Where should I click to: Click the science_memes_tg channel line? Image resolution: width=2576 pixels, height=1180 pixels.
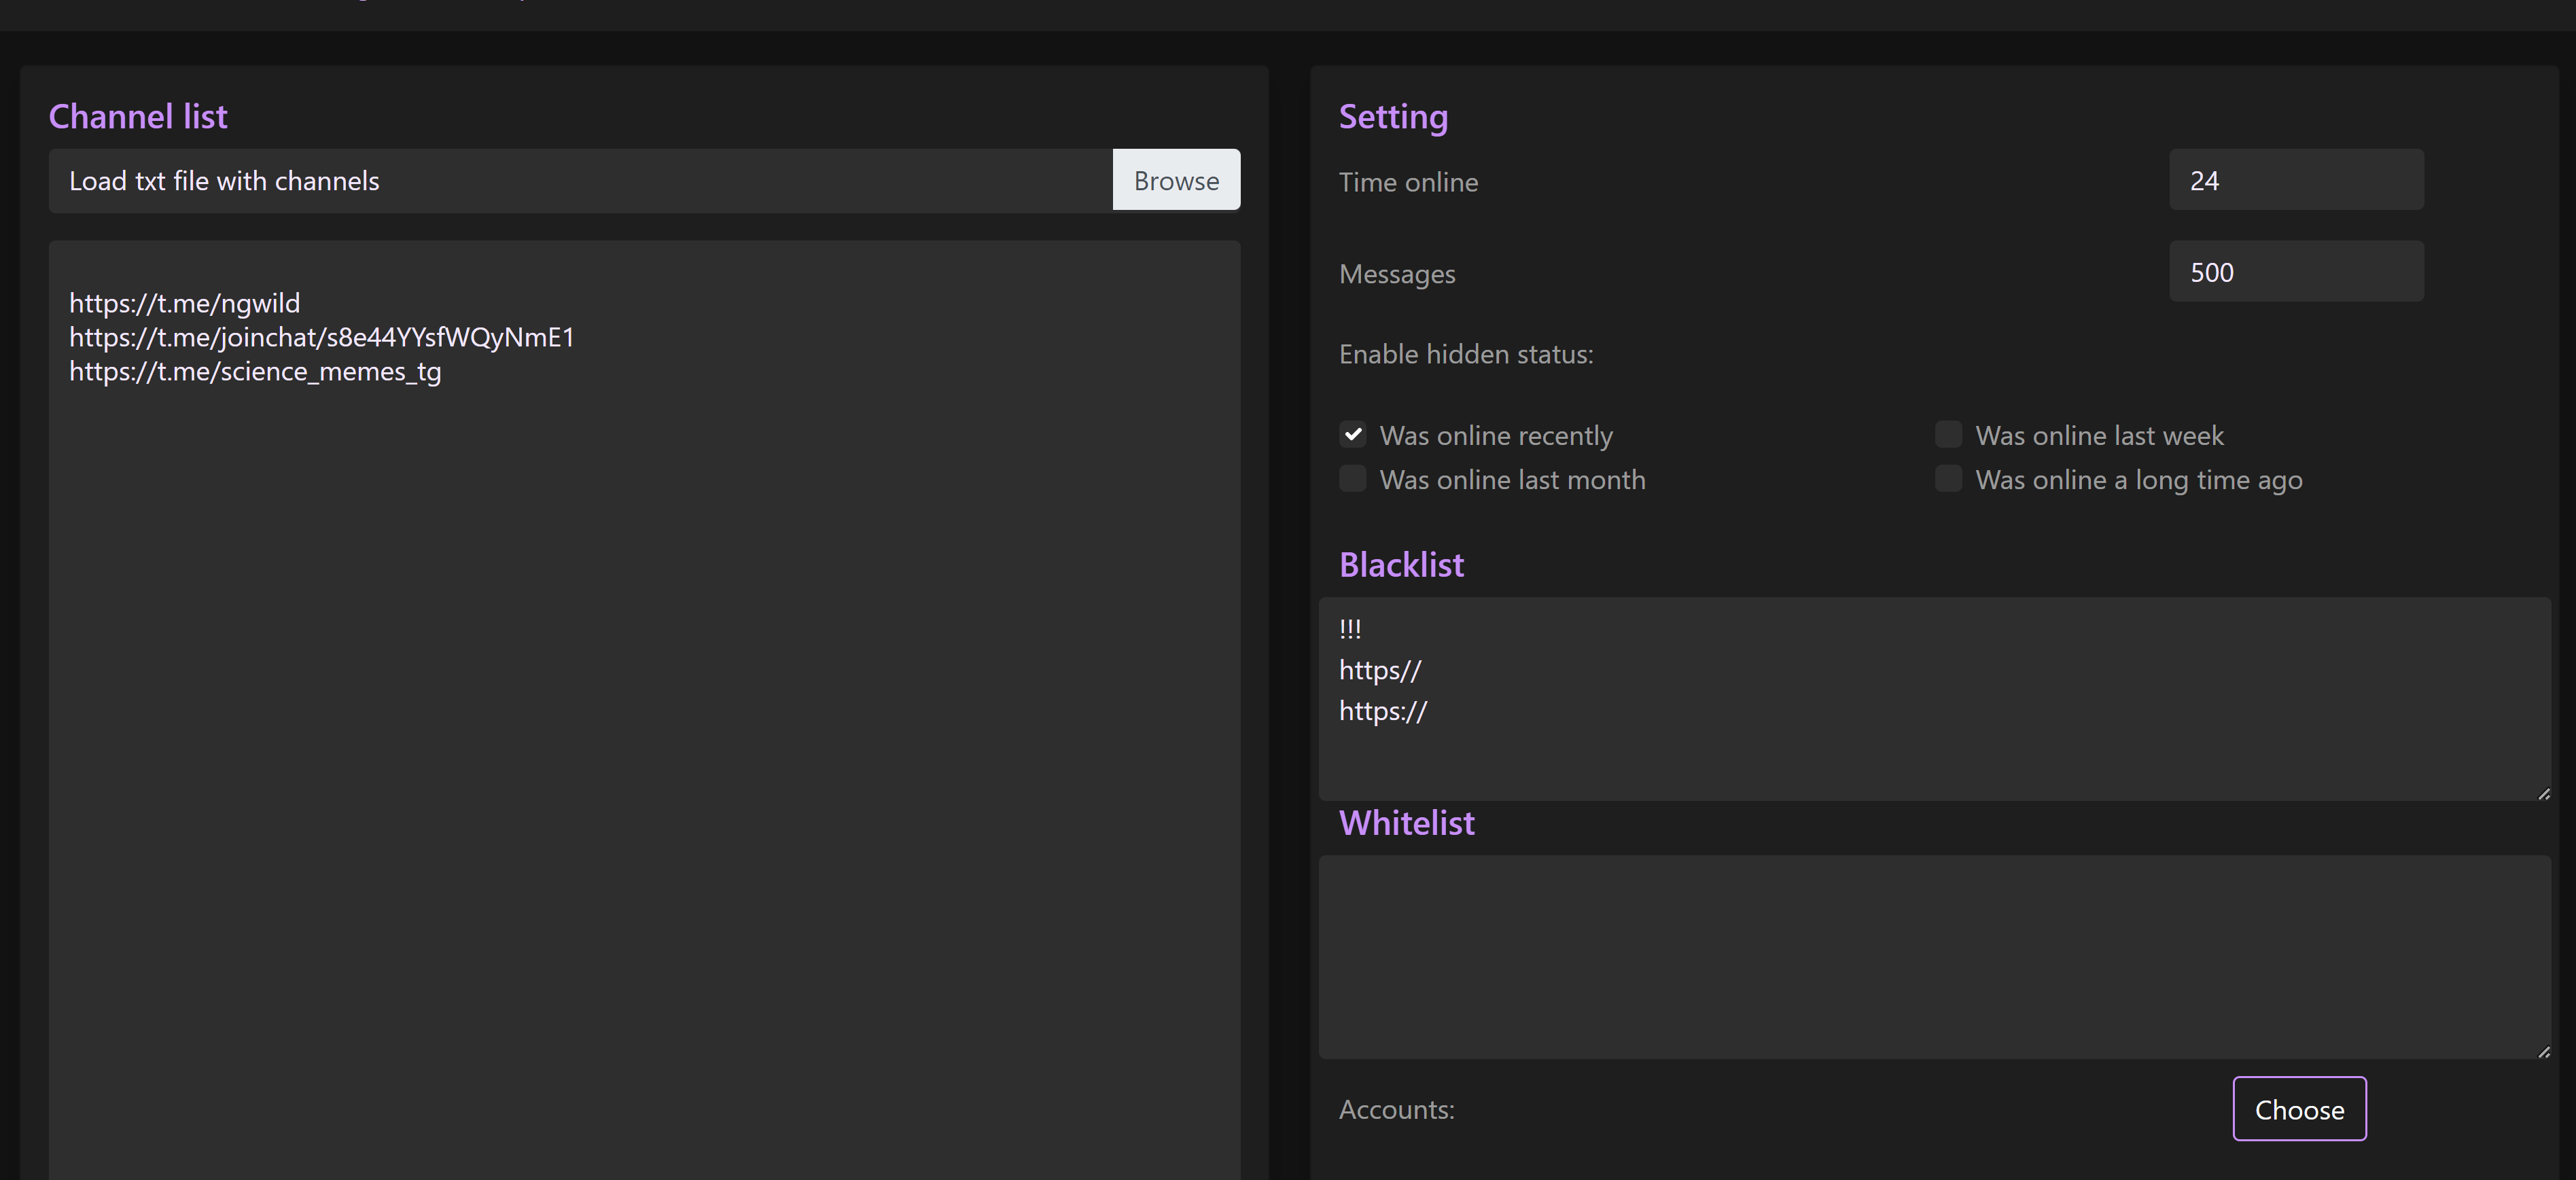click(255, 372)
